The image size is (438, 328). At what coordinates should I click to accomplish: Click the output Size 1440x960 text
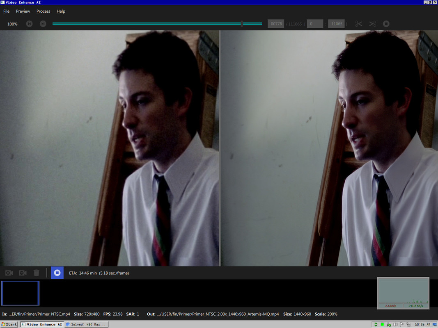coord(297,314)
